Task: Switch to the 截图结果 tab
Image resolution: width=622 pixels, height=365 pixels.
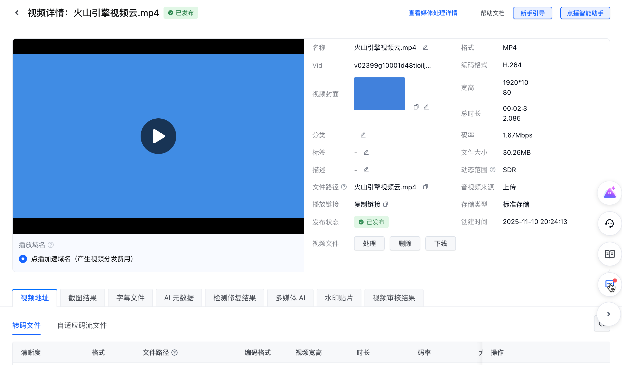Action: tap(82, 298)
